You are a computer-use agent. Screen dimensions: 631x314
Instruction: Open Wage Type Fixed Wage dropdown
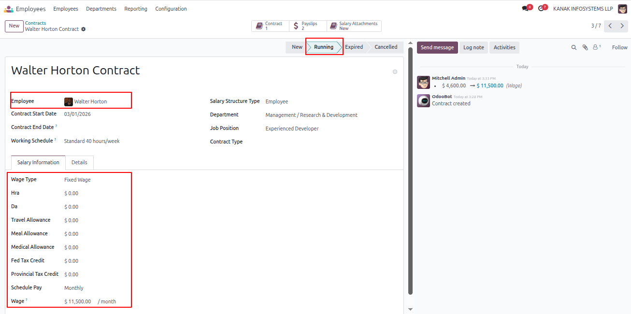(77, 180)
